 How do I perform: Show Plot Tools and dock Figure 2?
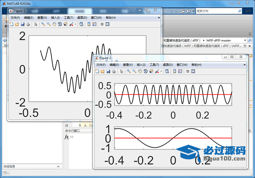point(193,72)
